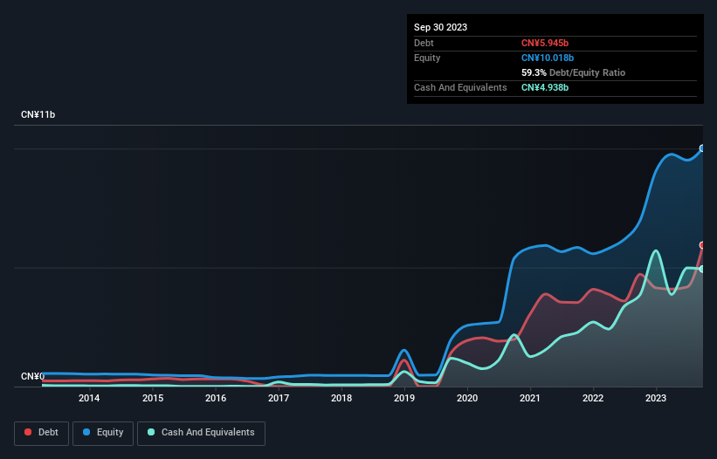
Task: Click the Equity label in tooltip
Action: [427, 58]
